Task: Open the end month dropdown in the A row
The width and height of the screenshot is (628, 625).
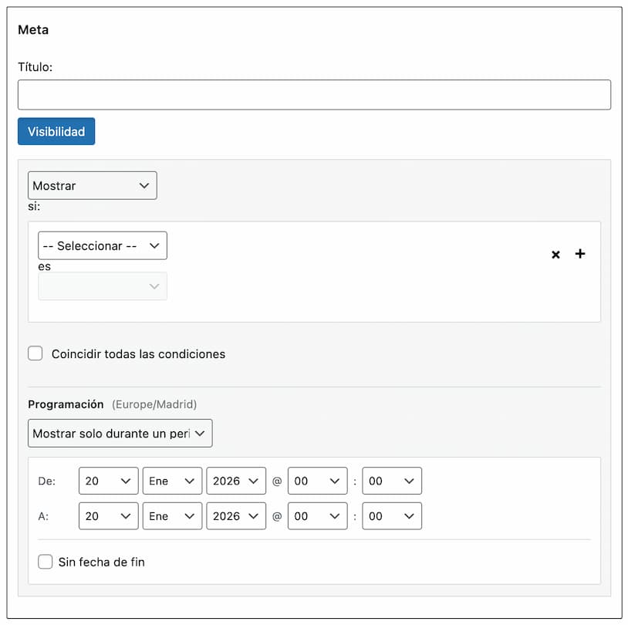Action: [x=172, y=515]
